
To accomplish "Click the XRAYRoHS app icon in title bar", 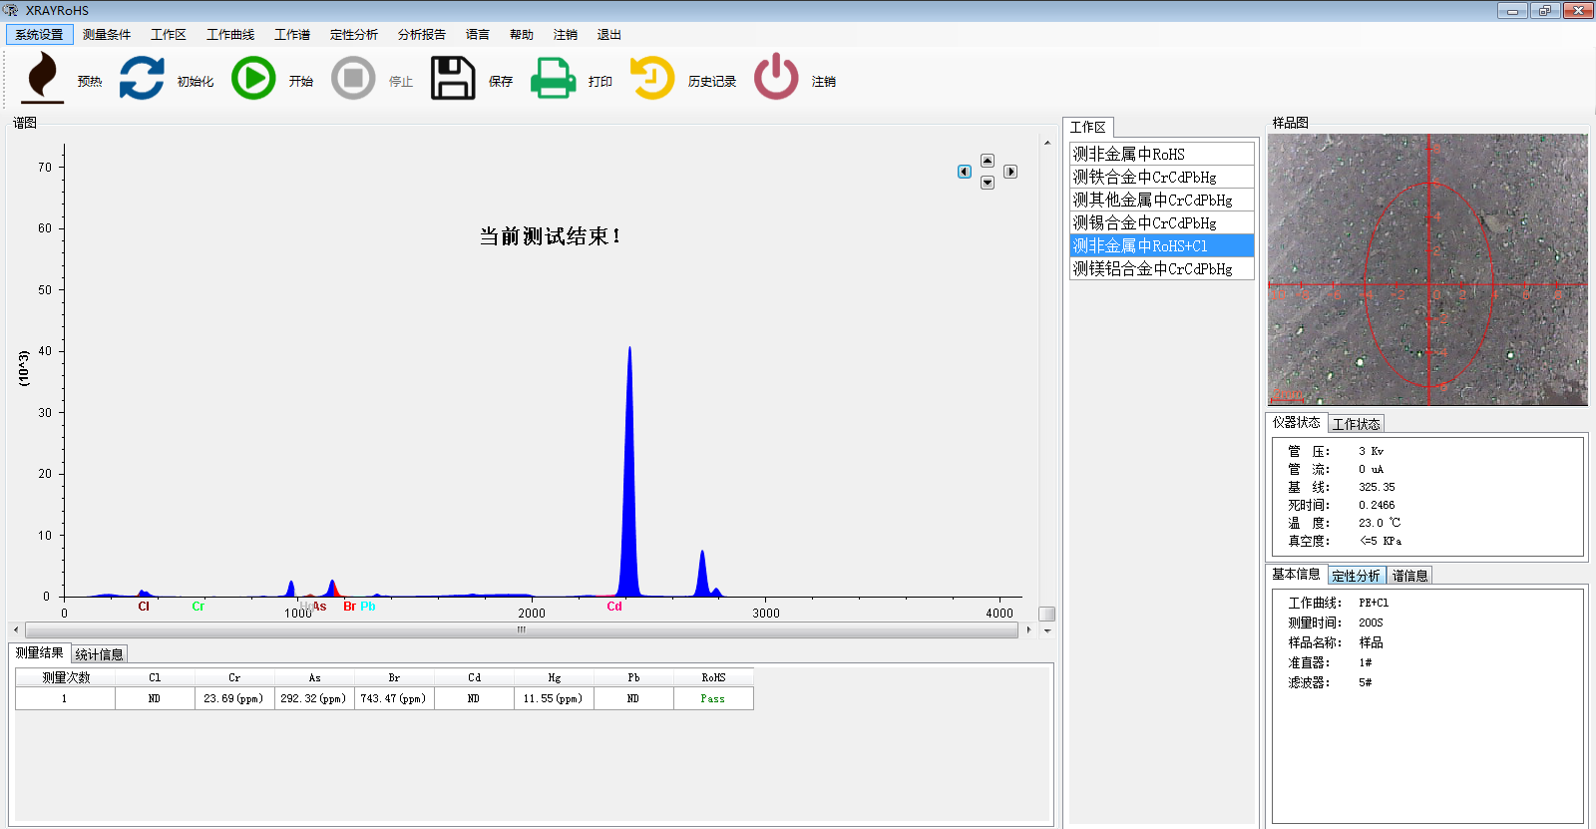I will click(x=11, y=10).
